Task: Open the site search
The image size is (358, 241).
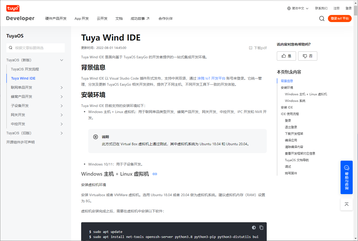Action: 322,18
